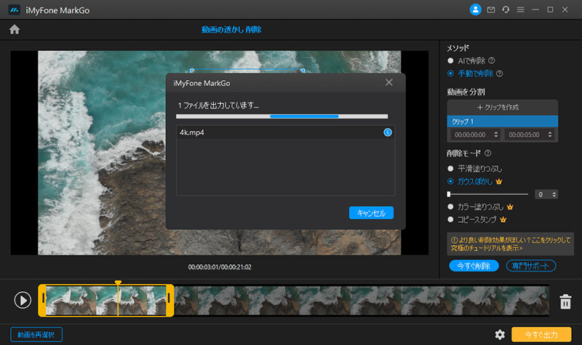582x345 pixels.
Task: Select クリップ 1 in the clip list
Action: coord(502,121)
